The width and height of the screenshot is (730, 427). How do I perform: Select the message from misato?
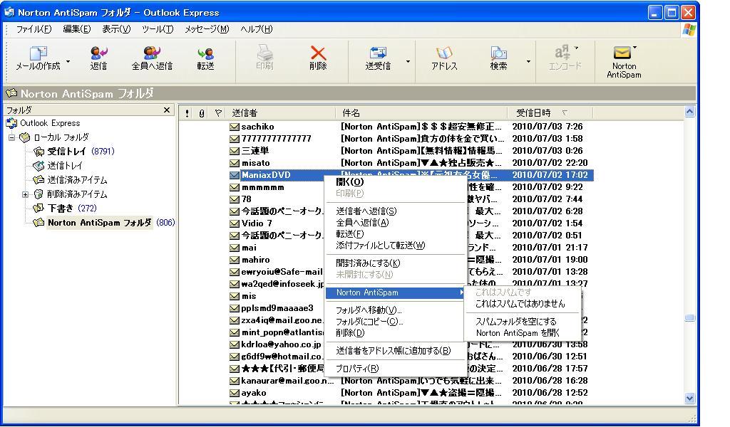(x=410, y=163)
